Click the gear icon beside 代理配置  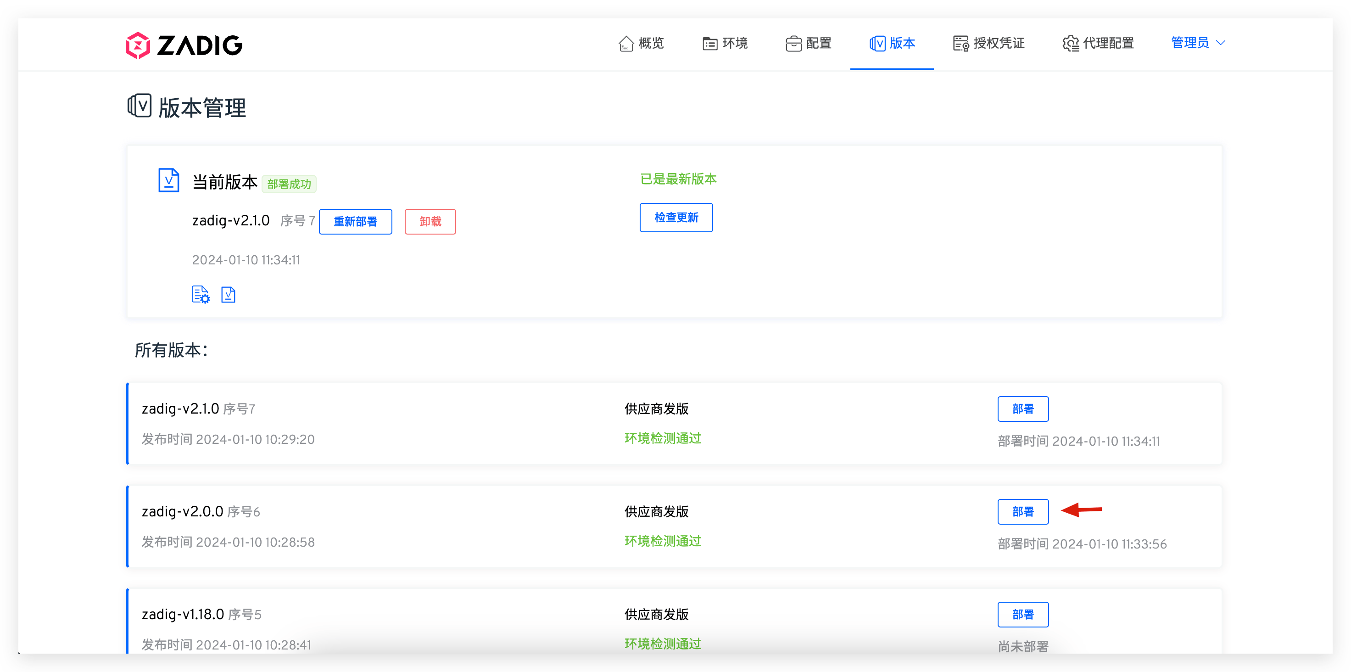tap(1071, 44)
